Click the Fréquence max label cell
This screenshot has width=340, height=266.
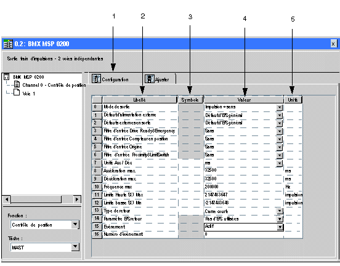point(140,187)
